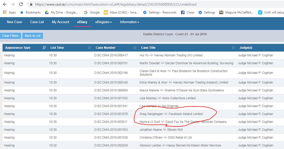Open the Google bookmark
This screenshot has width=284, height=149.
(x=92, y=12)
